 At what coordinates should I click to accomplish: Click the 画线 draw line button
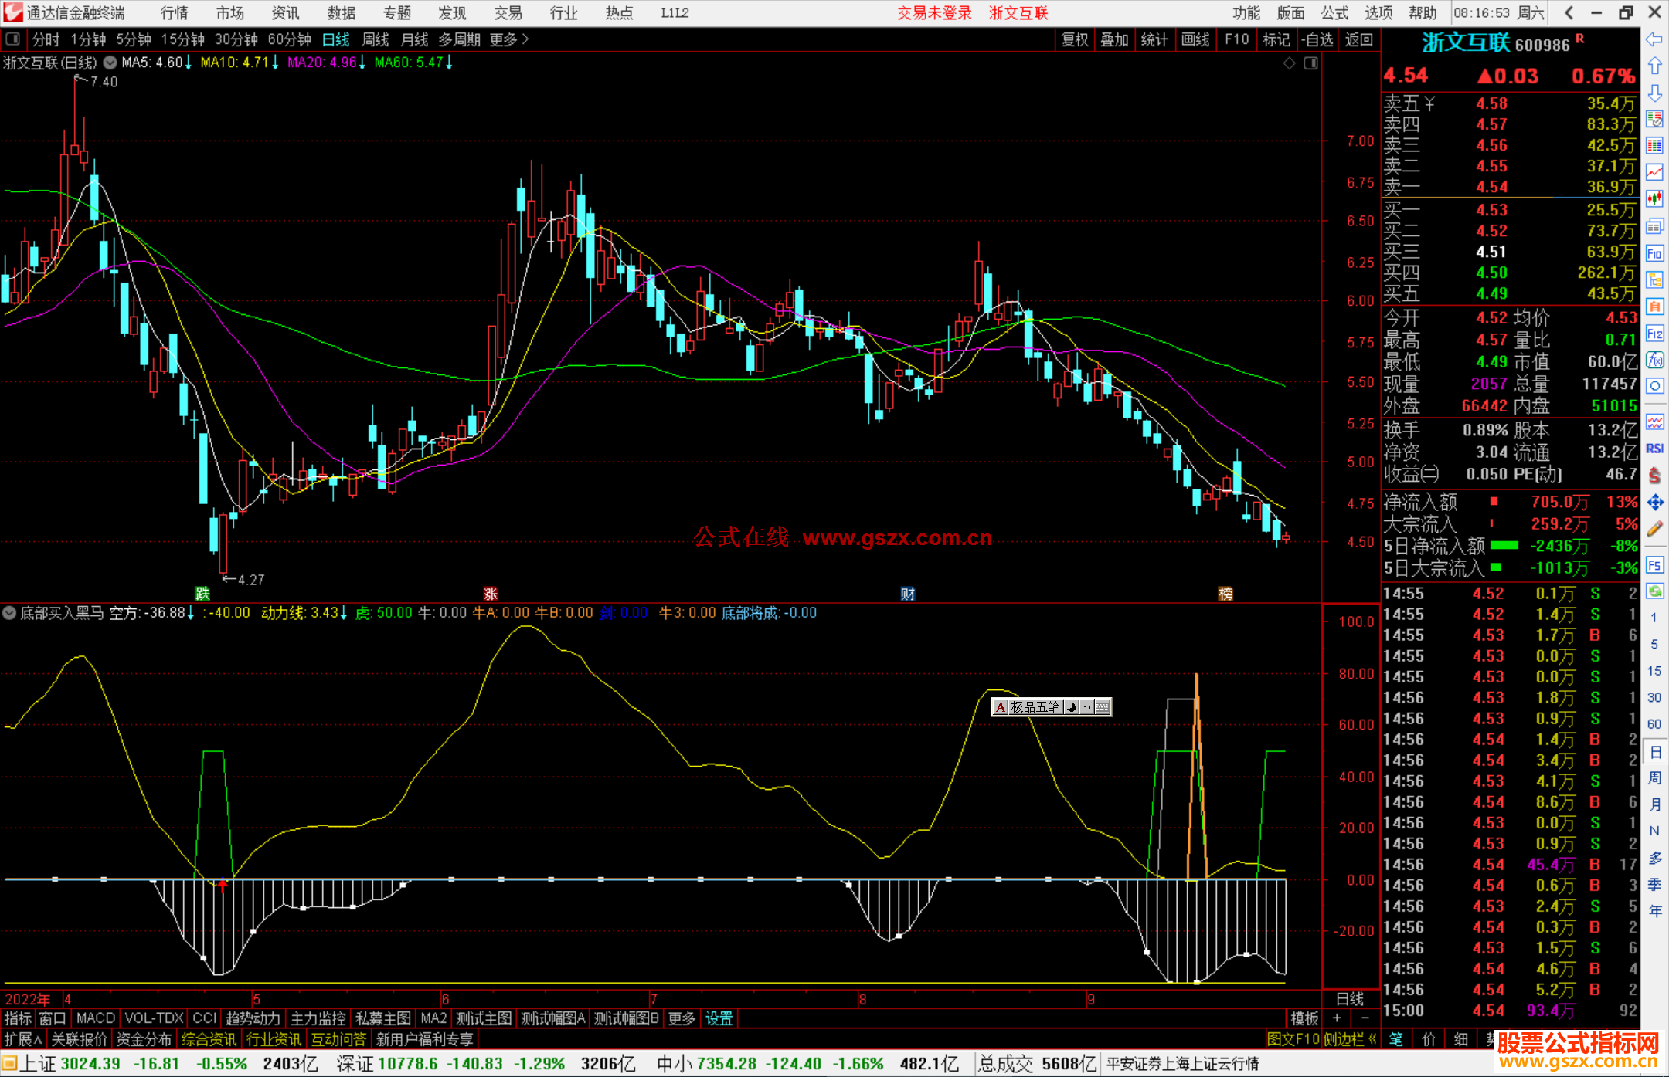pos(1195,39)
